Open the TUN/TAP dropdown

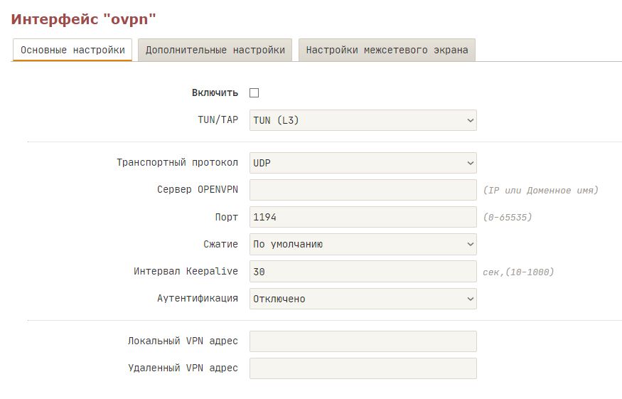[363, 120]
